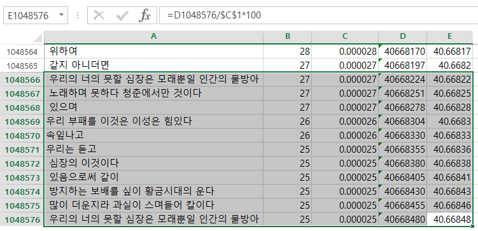Image resolution: width=478 pixels, height=231 pixels.
Task: Click cell containing 위하여
Action: (153, 51)
